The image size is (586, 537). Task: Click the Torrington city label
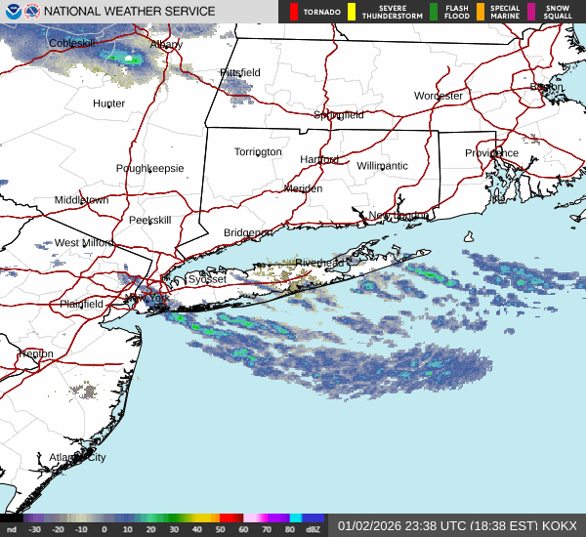click(x=258, y=152)
